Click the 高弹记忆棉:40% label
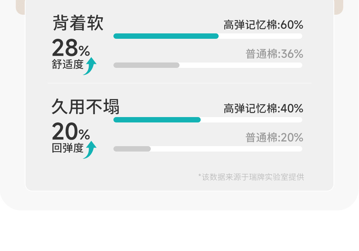 263,108
